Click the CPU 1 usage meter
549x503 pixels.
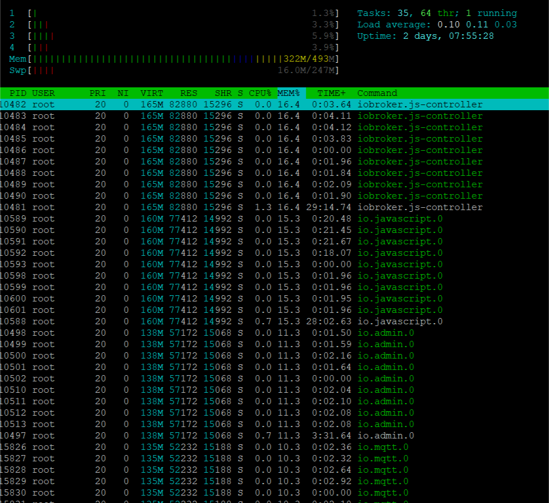pyautogui.click(x=174, y=13)
